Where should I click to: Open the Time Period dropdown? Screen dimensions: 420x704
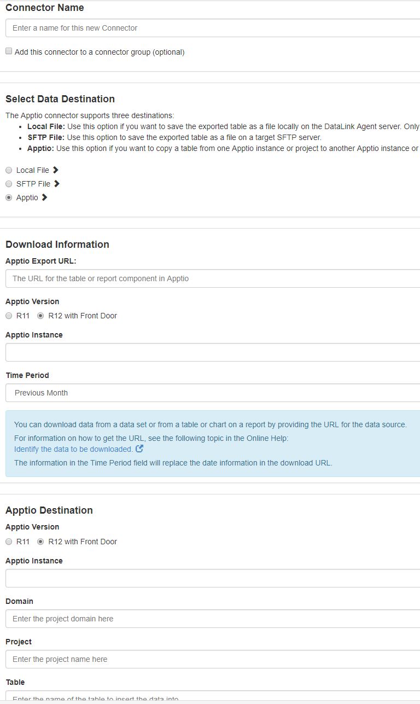(x=213, y=393)
